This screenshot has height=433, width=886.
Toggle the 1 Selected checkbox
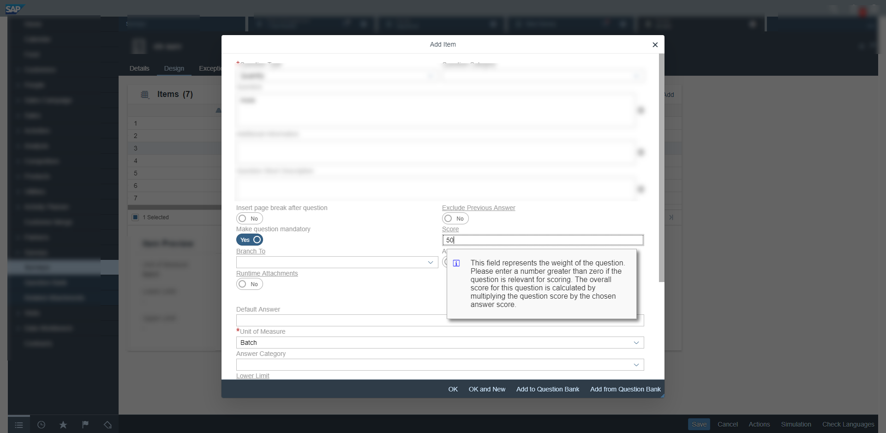pos(135,217)
